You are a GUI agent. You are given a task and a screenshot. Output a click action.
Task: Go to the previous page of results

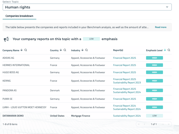(144, 124)
